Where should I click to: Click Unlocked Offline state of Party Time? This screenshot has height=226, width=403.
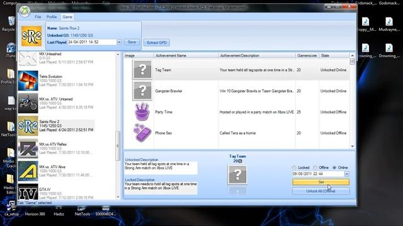(333, 112)
